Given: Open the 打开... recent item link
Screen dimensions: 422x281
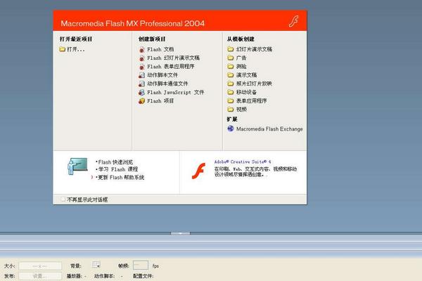Looking at the screenshot, I should coord(76,49).
